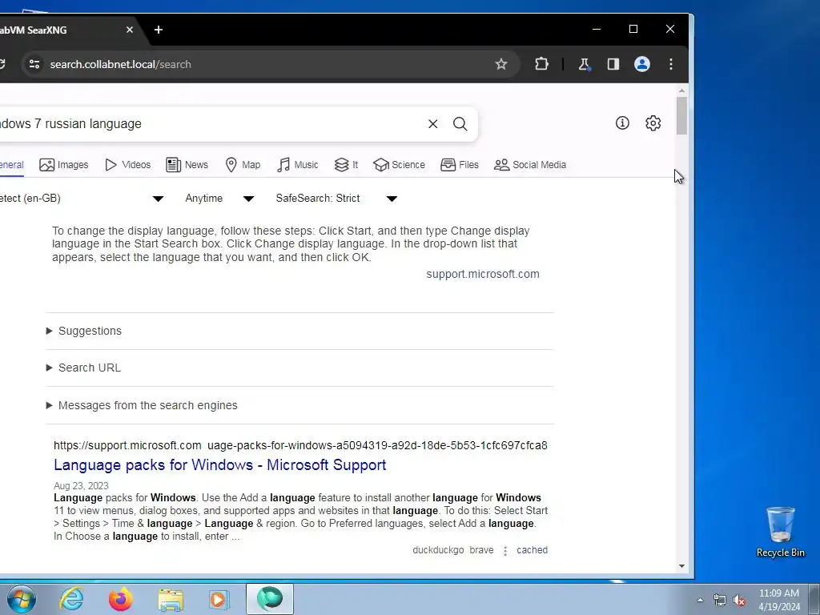Open Windows Explorer from taskbar

coord(171,600)
